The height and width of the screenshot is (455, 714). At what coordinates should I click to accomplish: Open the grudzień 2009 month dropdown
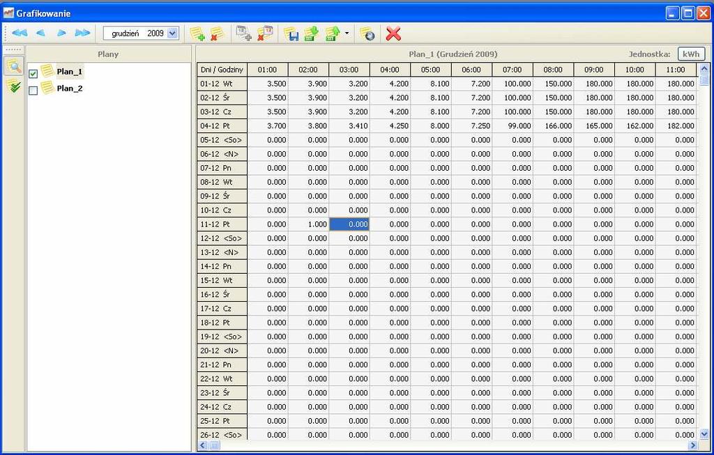172,33
